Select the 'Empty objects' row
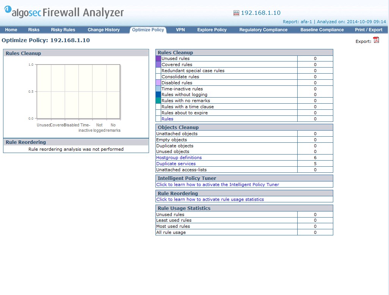The width and height of the screenshot is (389, 295). tap(245, 140)
